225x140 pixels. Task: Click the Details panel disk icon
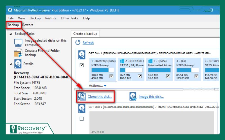tap(18, 64)
